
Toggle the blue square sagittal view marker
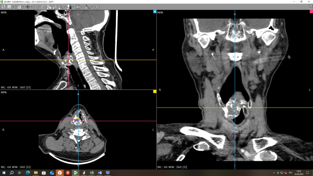[x=155, y=12]
